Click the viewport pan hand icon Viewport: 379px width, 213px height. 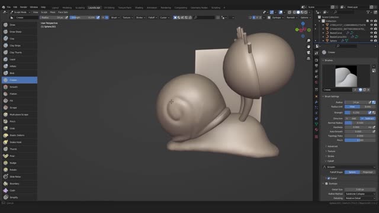(x=309, y=46)
